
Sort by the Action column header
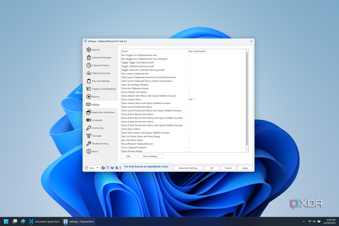(x=155, y=51)
